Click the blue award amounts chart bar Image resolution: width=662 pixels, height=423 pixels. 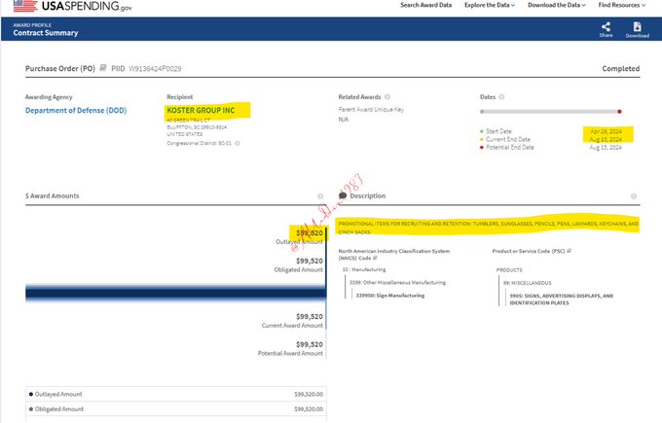[165, 293]
